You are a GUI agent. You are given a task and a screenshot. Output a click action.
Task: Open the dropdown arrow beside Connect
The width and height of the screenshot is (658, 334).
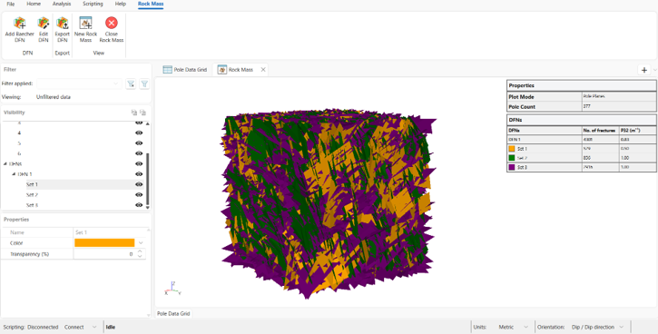pos(94,327)
